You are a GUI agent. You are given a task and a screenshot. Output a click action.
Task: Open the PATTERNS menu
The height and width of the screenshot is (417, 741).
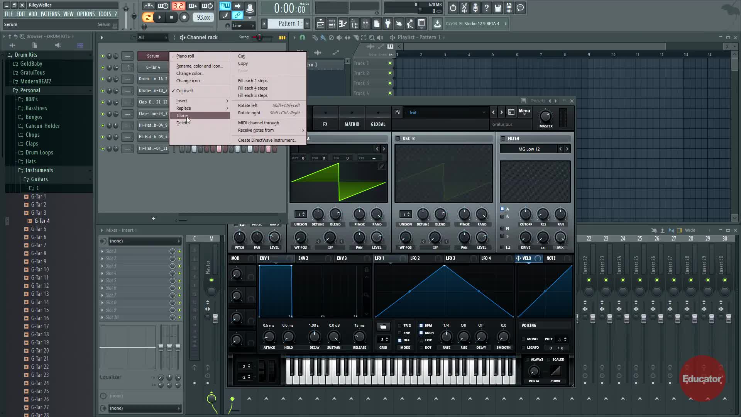click(x=50, y=14)
